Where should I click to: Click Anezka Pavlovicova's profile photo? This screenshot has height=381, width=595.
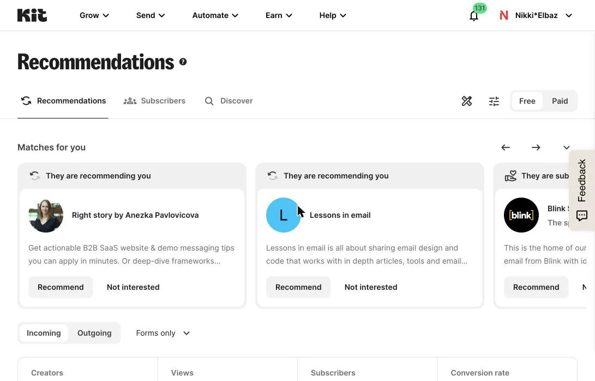tap(46, 215)
